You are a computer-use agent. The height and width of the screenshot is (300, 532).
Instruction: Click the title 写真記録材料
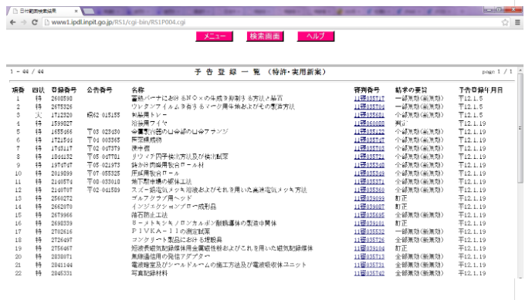click(x=150, y=273)
